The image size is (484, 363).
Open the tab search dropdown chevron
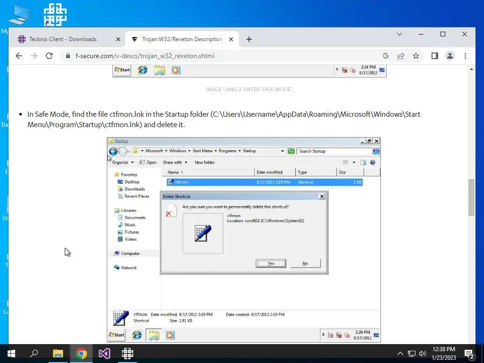coord(399,34)
